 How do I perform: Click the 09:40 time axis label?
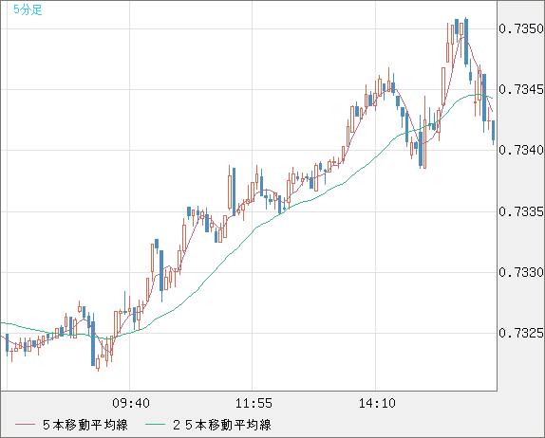(131, 403)
